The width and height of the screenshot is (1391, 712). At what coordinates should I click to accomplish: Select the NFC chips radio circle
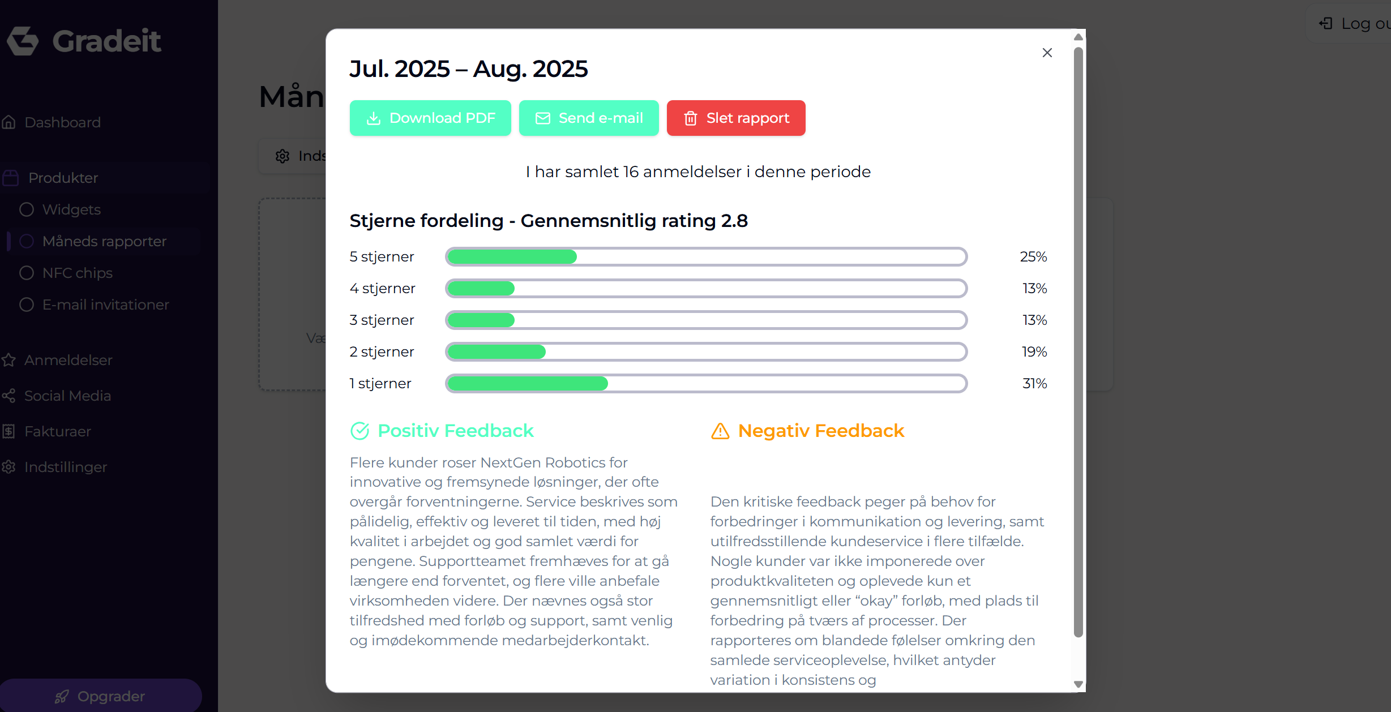(x=27, y=273)
